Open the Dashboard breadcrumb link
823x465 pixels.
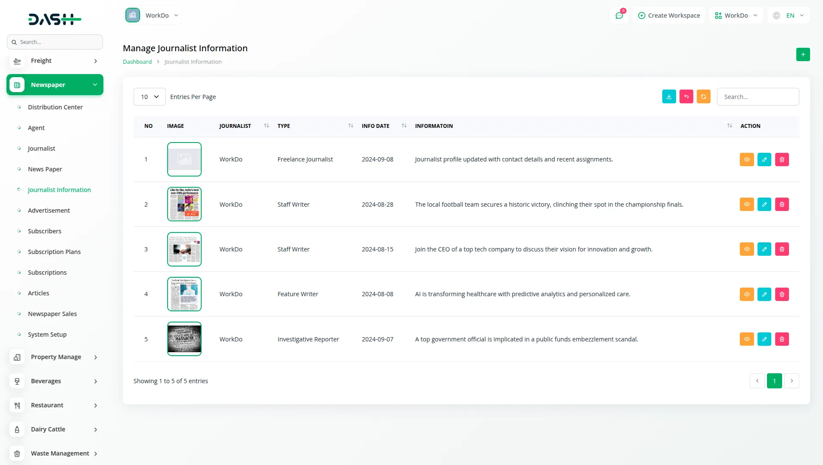(137, 62)
